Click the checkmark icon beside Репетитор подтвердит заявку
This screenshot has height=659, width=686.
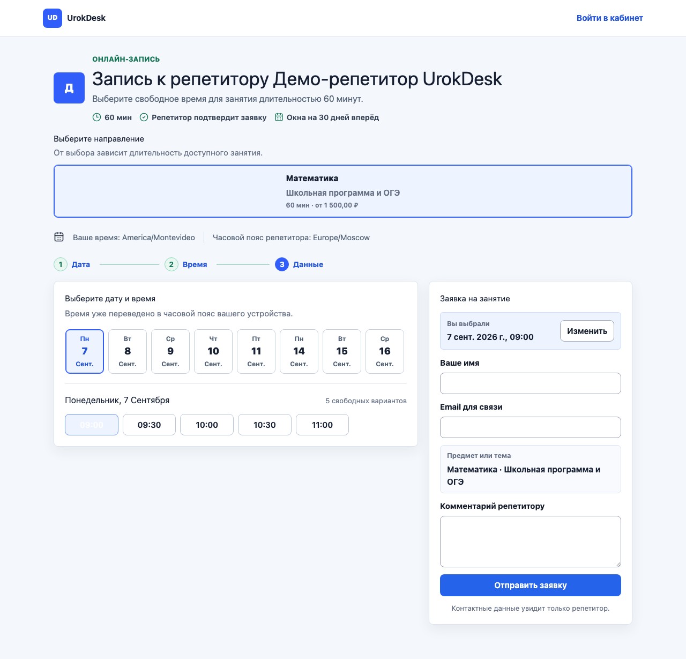pyautogui.click(x=144, y=117)
